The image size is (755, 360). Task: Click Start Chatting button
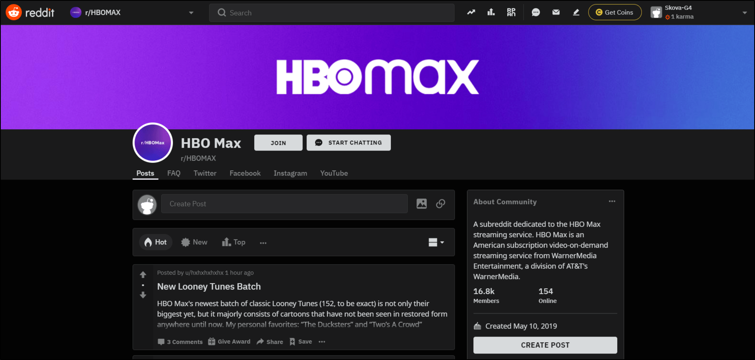click(348, 143)
